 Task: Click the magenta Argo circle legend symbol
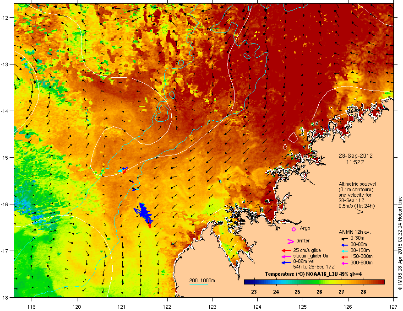[294, 229]
